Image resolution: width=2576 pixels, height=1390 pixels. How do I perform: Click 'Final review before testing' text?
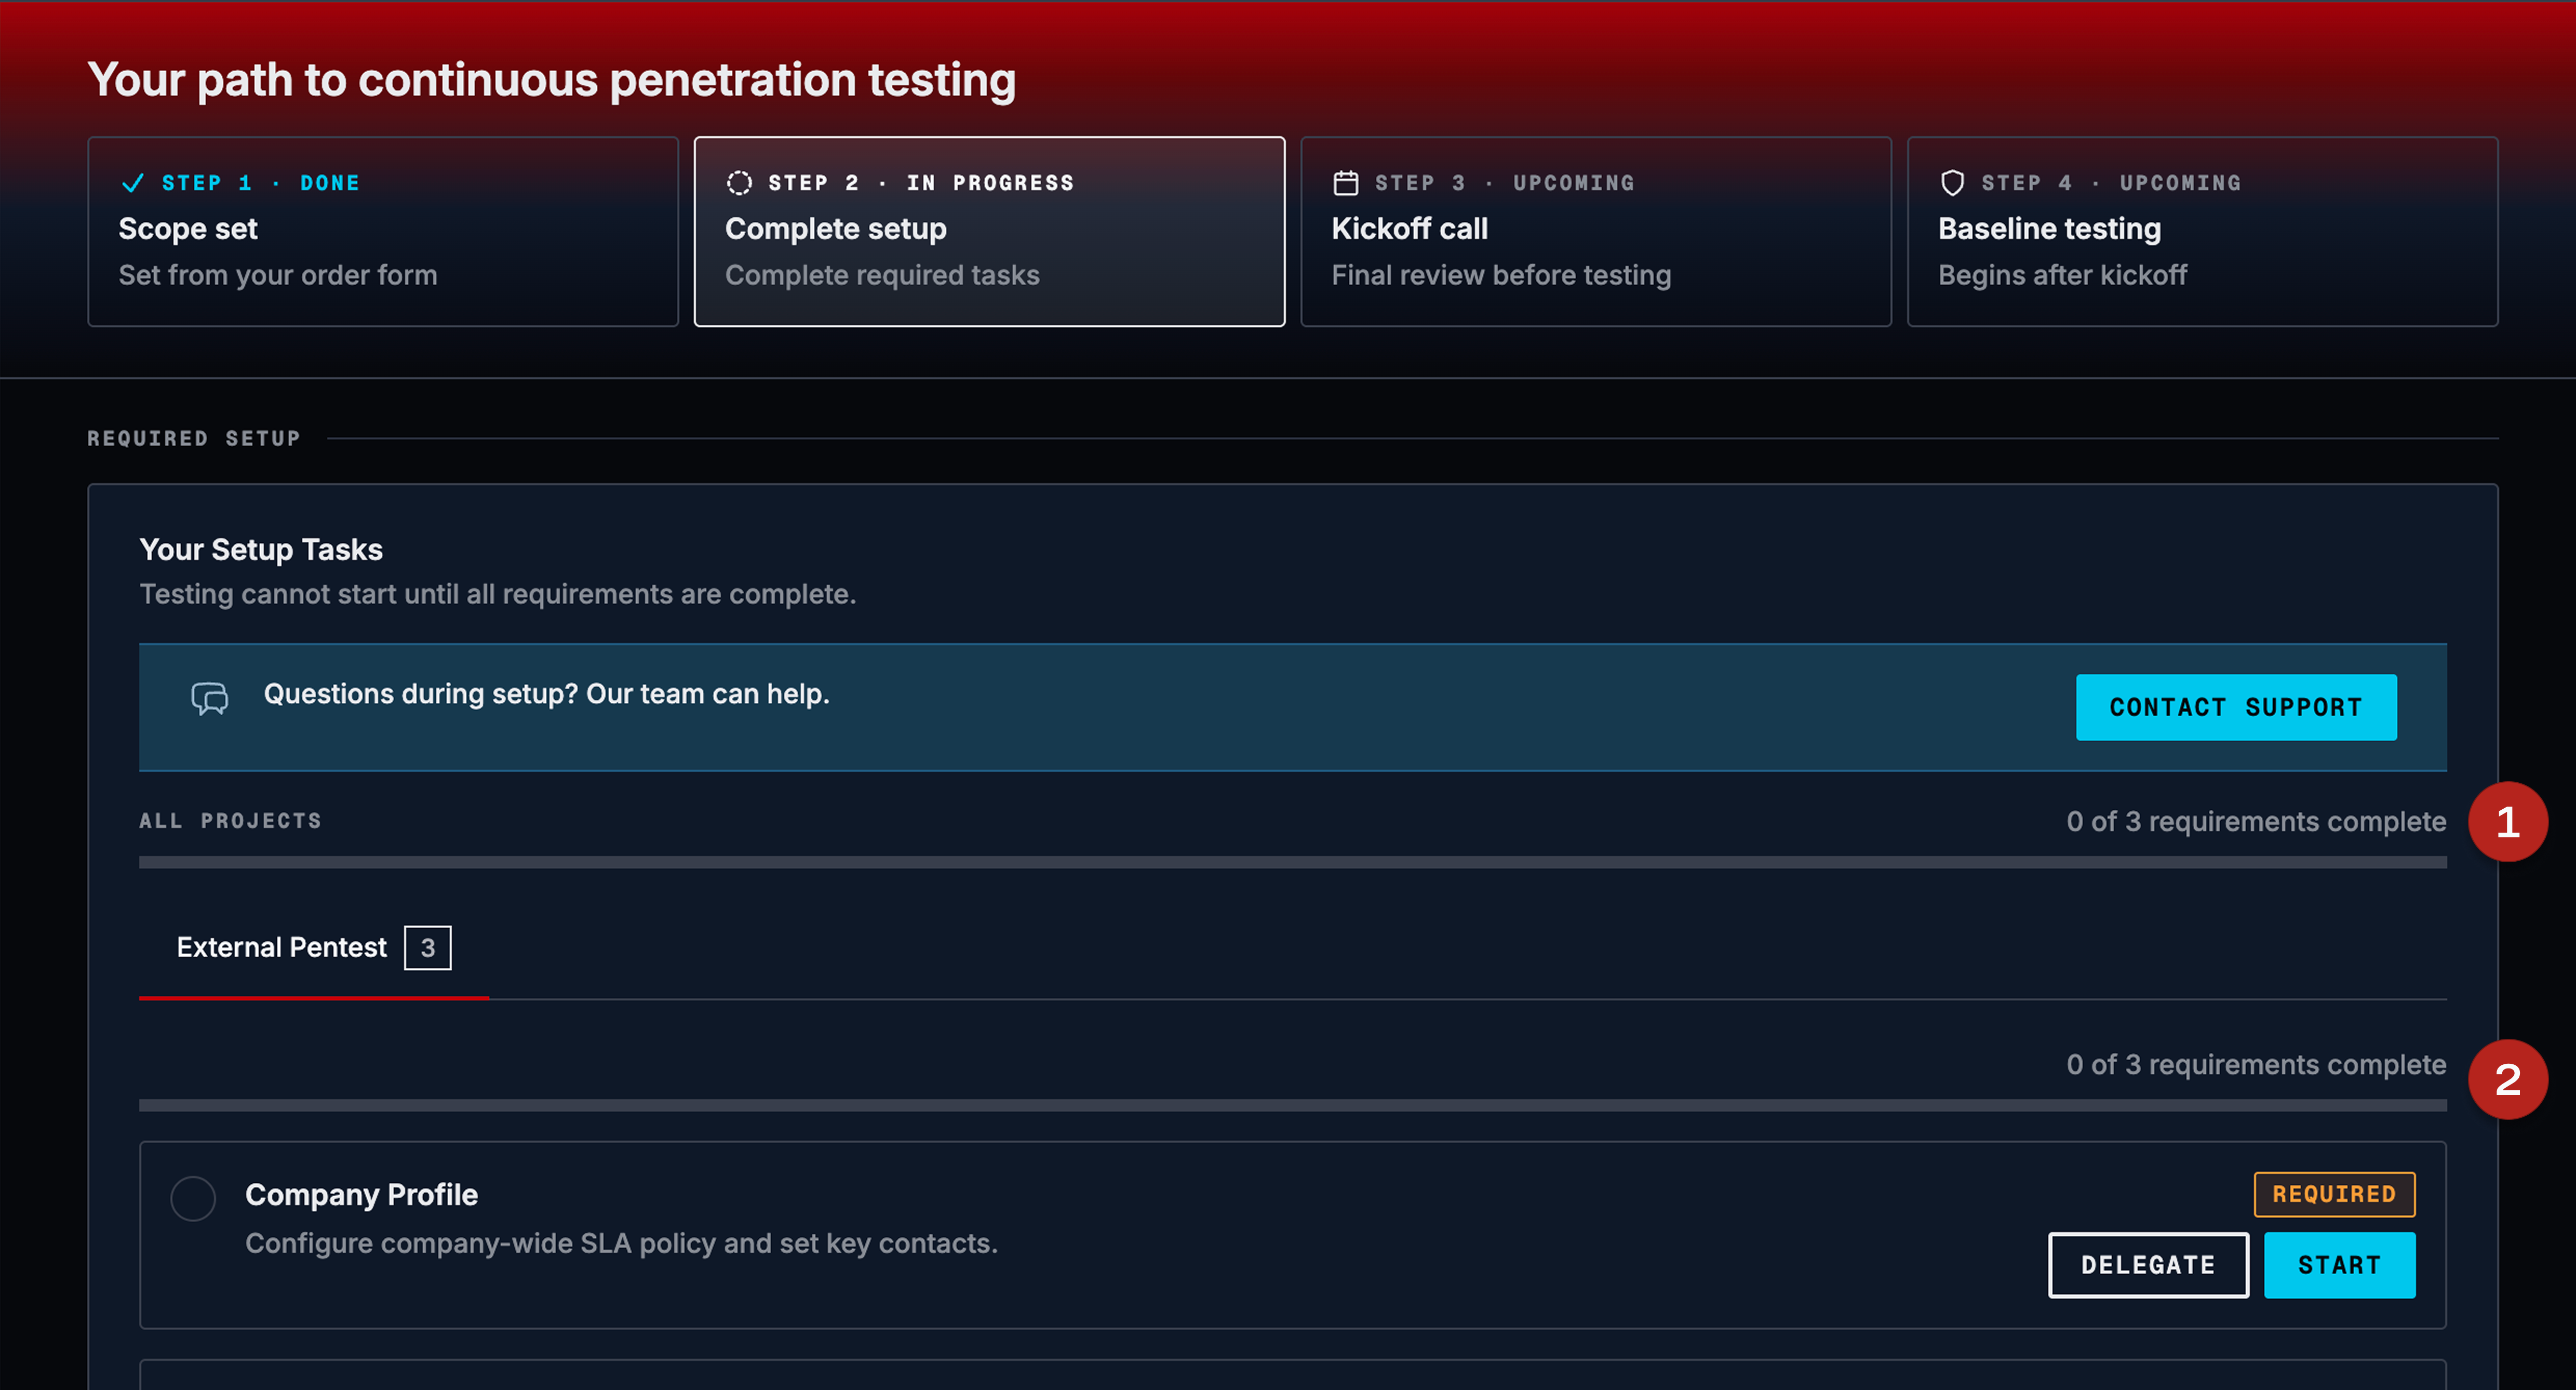[x=1501, y=275]
